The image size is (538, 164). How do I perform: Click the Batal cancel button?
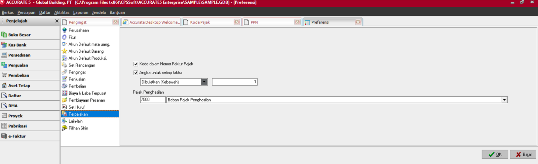[x=523, y=154]
